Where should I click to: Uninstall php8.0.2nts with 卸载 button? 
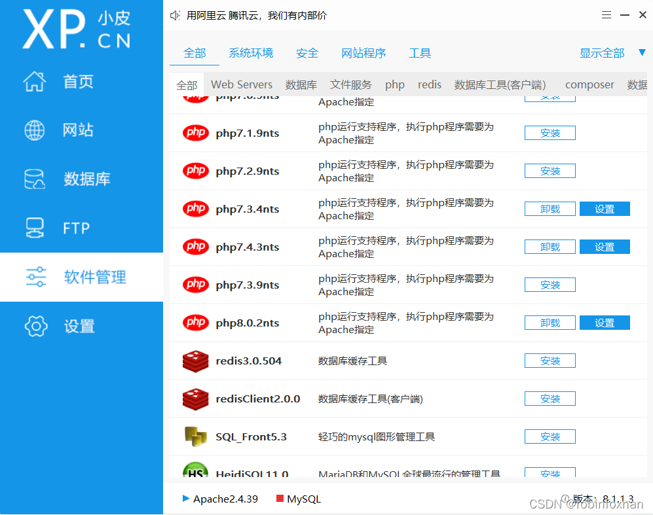click(x=550, y=323)
